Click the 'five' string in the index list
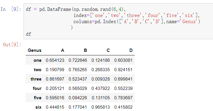213x111 pixels. [x=172, y=16]
